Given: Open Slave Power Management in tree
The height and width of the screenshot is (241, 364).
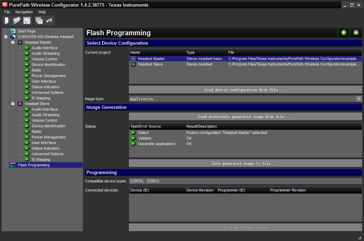Looking at the screenshot, I should (49, 137).
